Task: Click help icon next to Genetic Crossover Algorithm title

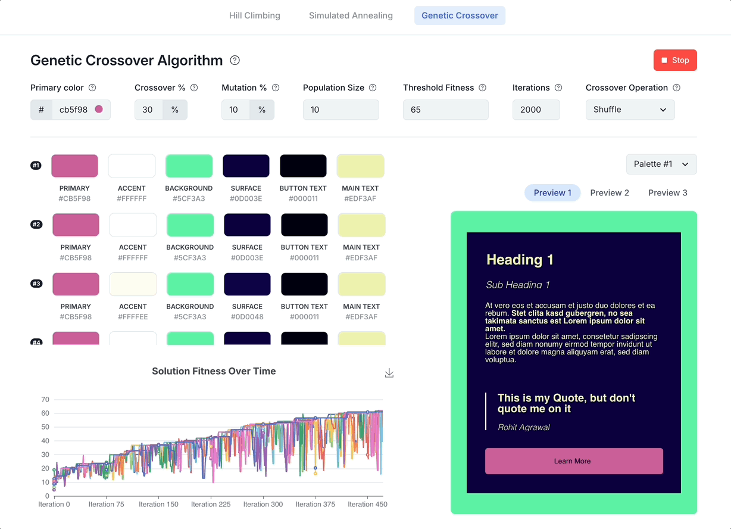Action: click(235, 60)
